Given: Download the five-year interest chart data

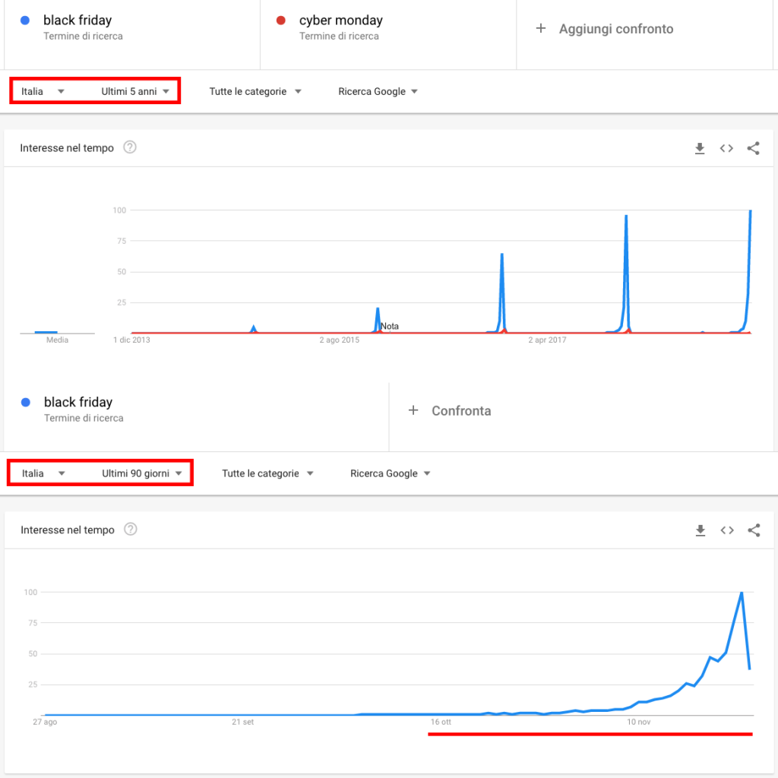Looking at the screenshot, I should click(x=700, y=148).
